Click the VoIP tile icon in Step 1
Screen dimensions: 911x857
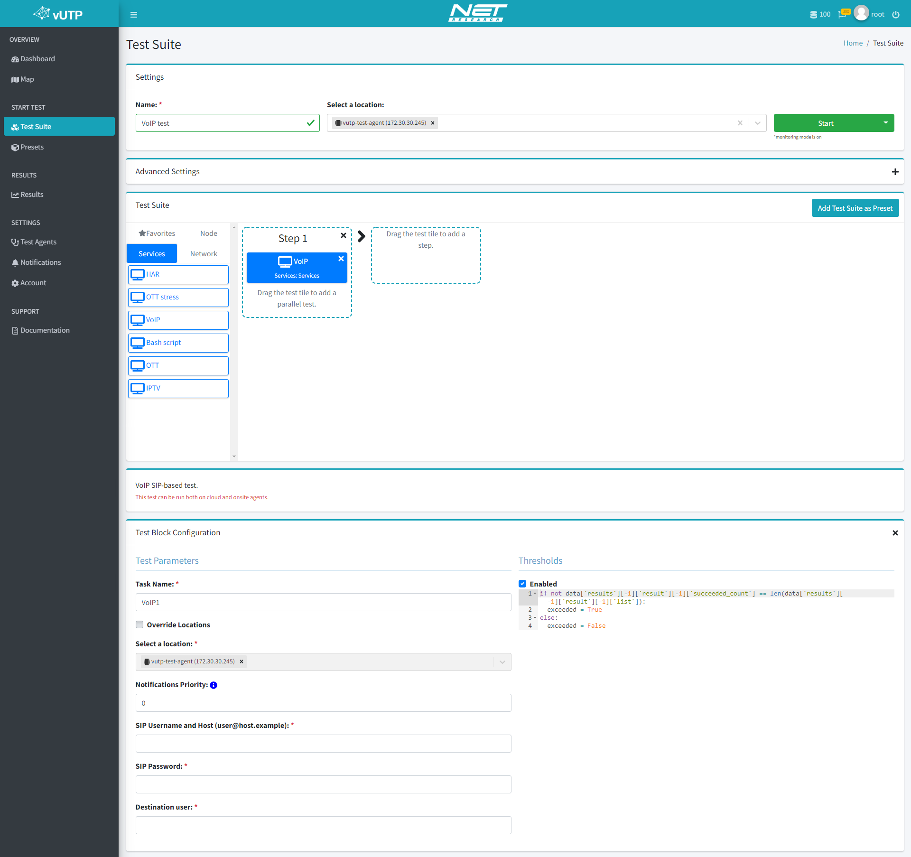tap(284, 261)
